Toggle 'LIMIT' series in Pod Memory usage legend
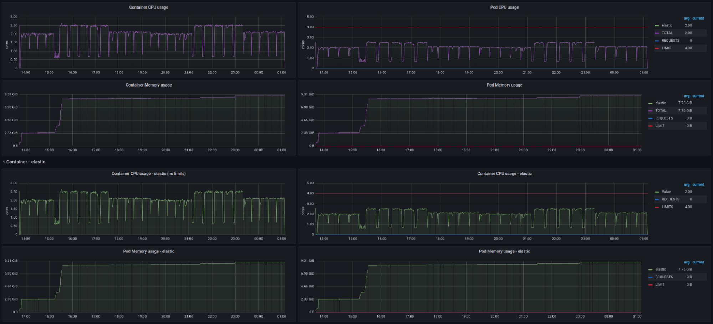This screenshot has height=324, width=713. click(x=660, y=126)
